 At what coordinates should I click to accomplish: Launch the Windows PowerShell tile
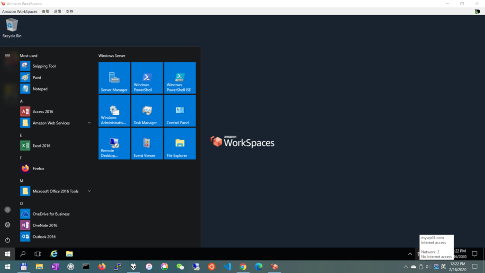(x=147, y=78)
